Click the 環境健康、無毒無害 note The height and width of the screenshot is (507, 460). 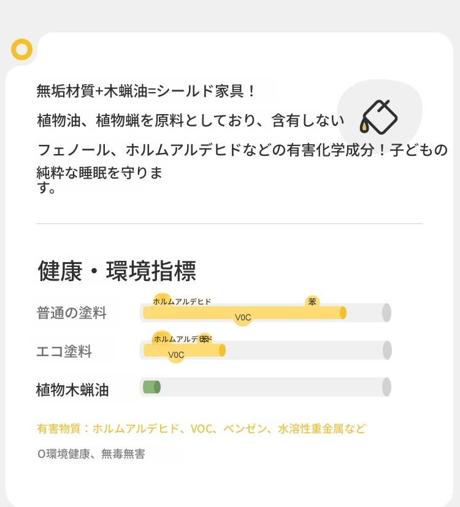coord(91,454)
